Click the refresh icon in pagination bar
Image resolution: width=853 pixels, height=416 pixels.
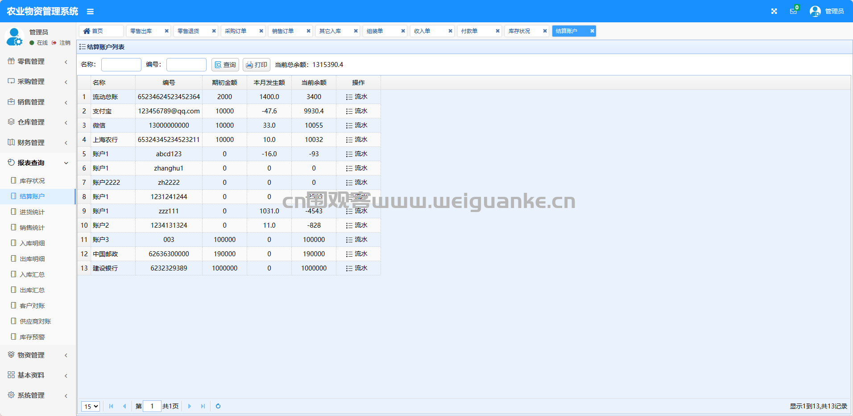[218, 406]
